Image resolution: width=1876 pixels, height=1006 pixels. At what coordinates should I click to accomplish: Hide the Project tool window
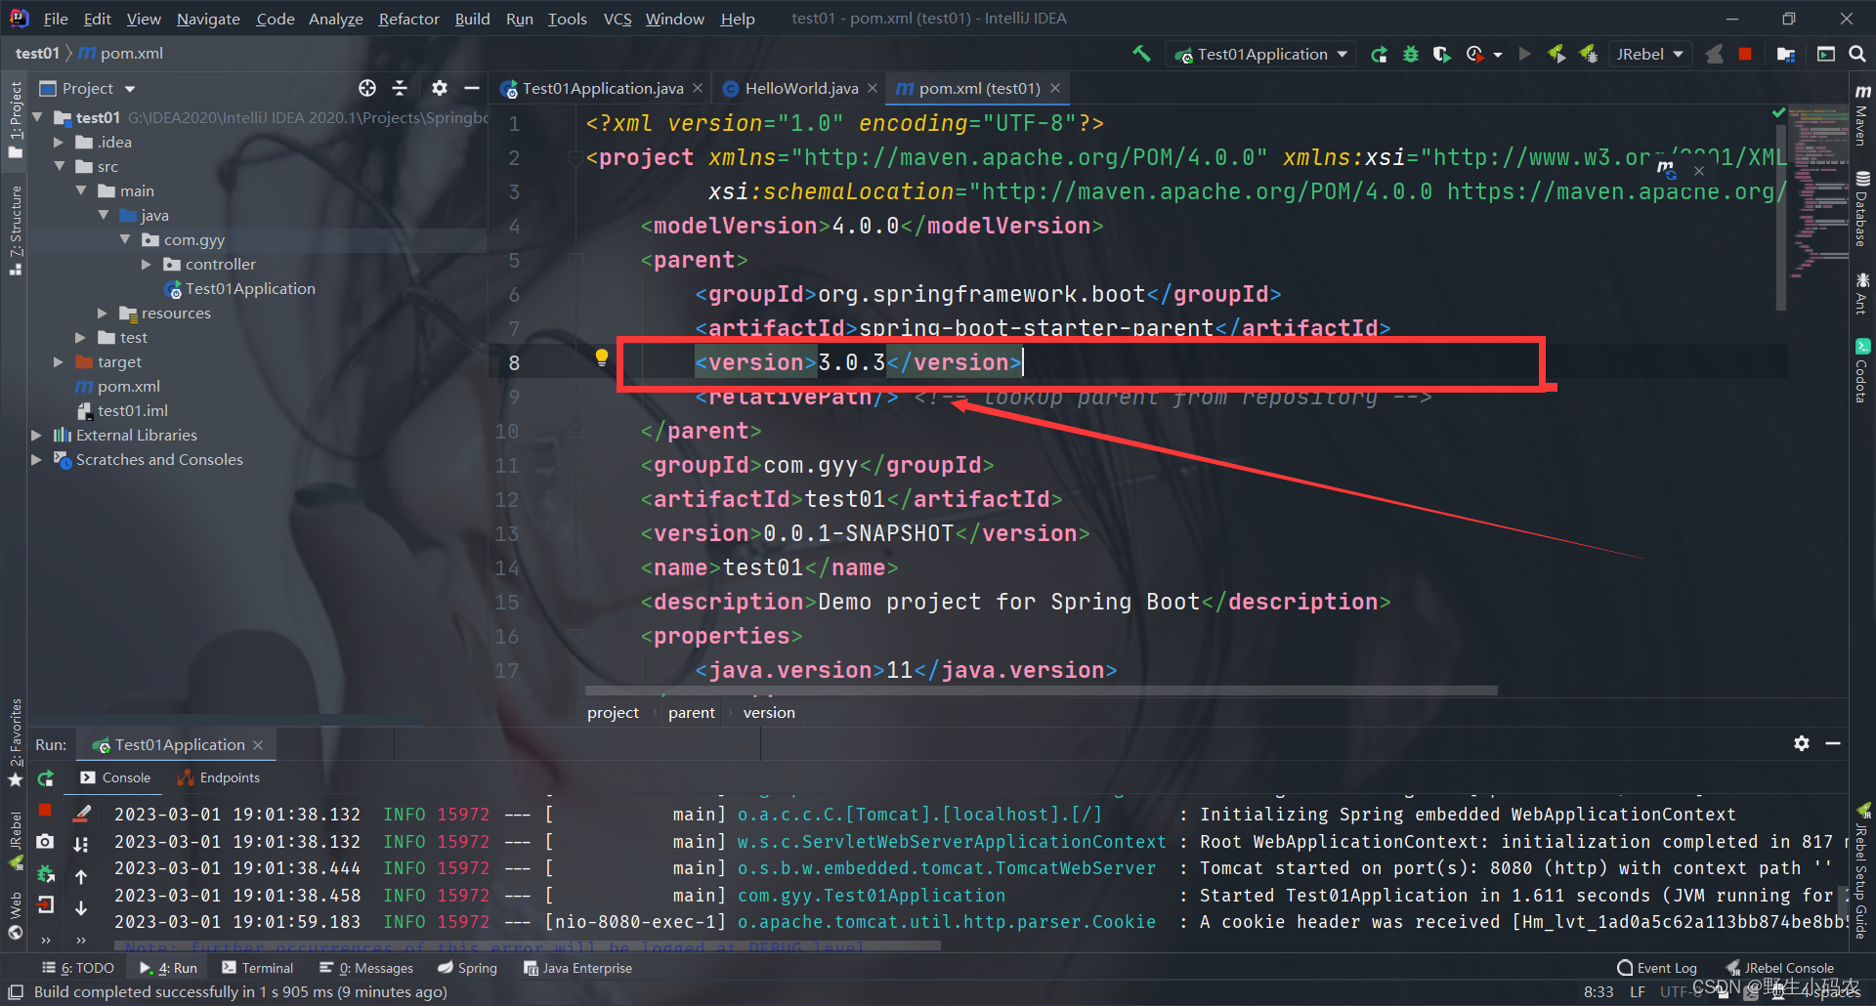point(471,88)
